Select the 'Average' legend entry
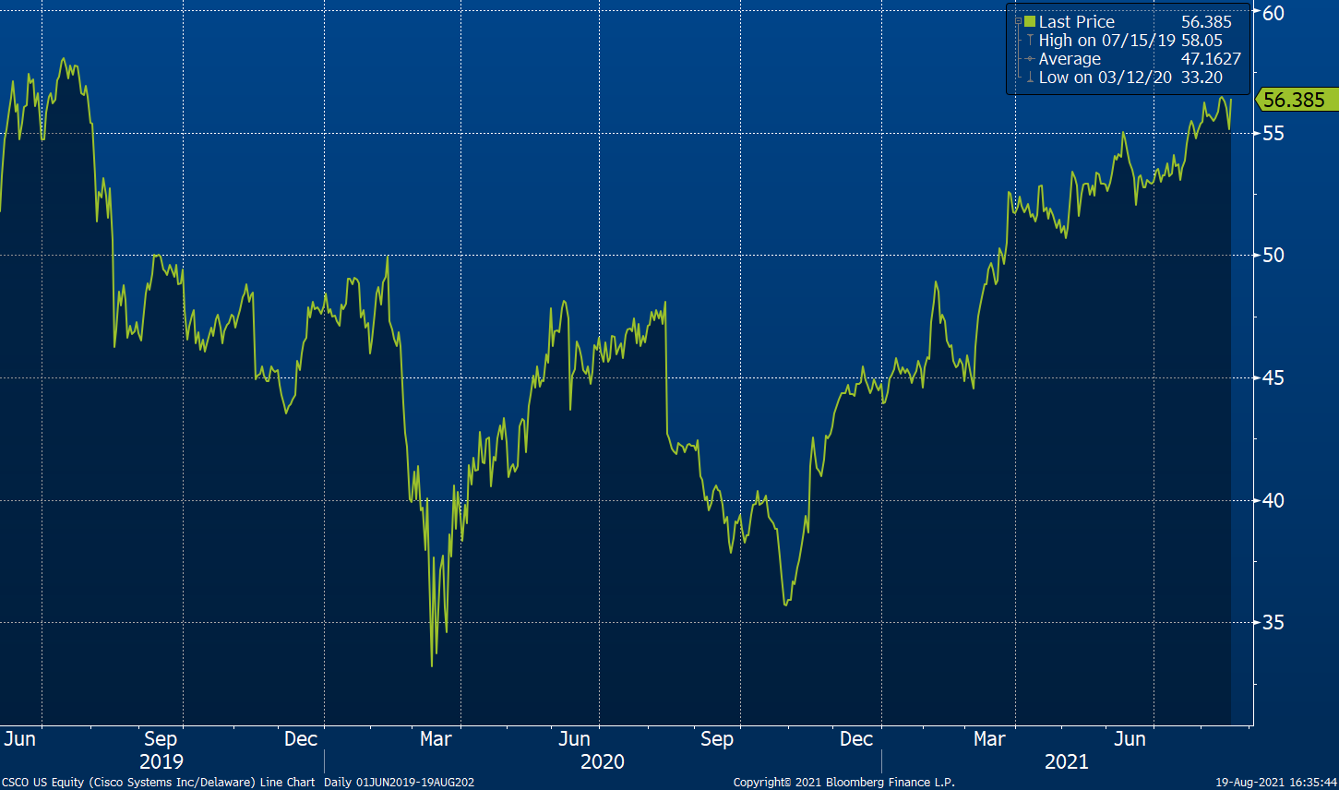The image size is (1339, 790). point(1070,59)
